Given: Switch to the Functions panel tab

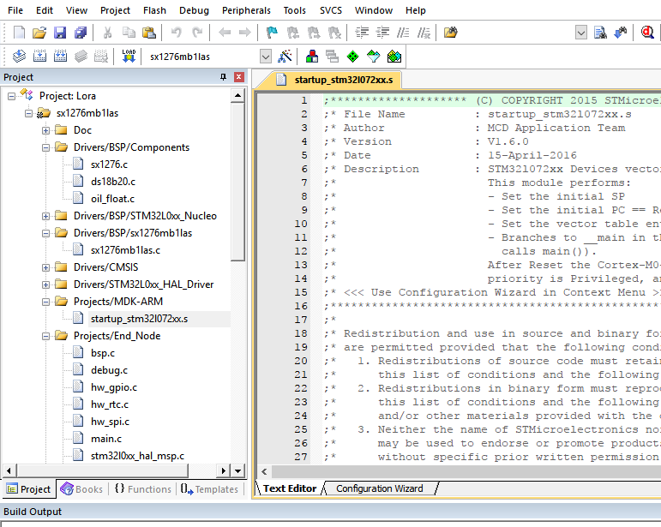Looking at the screenshot, I should (x=143, y=489).
